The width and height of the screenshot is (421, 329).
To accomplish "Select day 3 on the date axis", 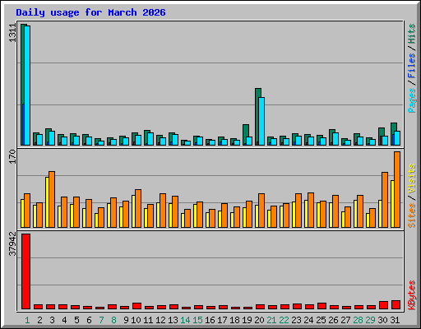I will point(52,320).
